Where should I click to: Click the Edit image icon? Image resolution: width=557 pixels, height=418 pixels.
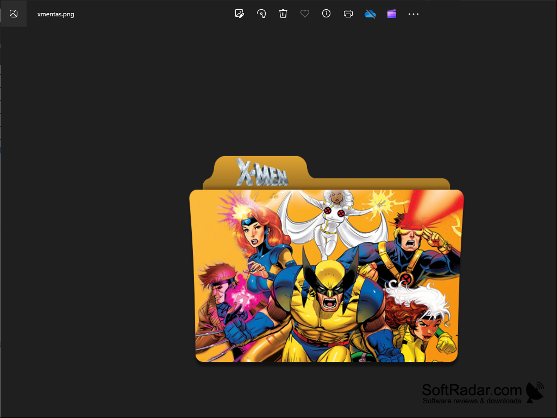tap(240, 14)
